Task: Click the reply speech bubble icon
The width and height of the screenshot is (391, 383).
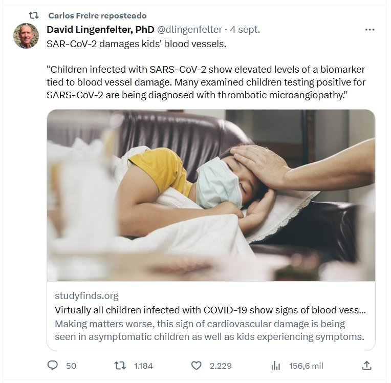Action: click(x=54, y=366)
